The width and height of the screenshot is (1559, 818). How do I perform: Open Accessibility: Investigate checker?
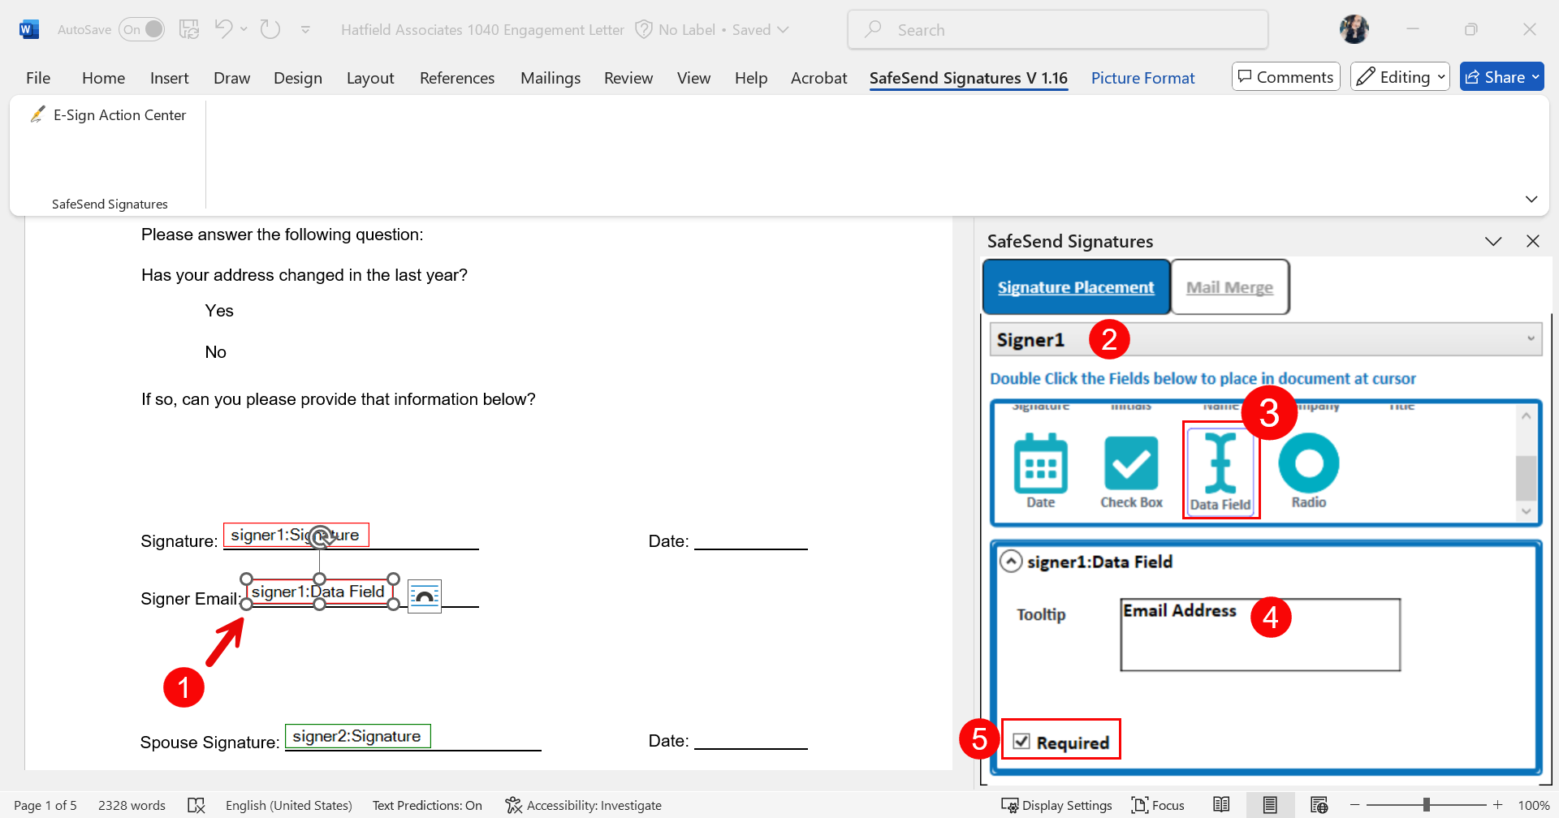coord(583,805)
